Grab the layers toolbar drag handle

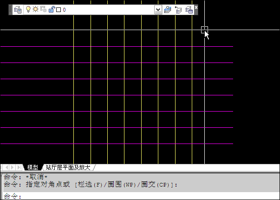pyautogui.click(x=11, y=10)
